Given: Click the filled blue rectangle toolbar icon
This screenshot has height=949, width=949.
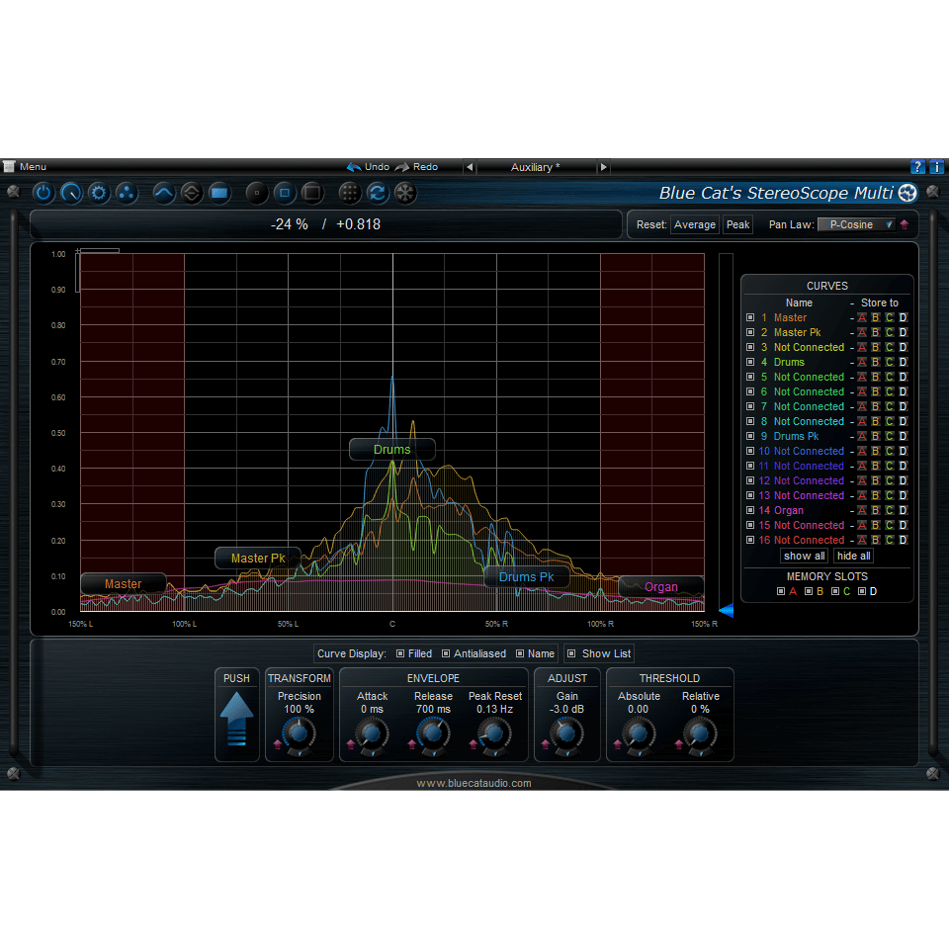Looking at the screenshot, I should (219, 193).
